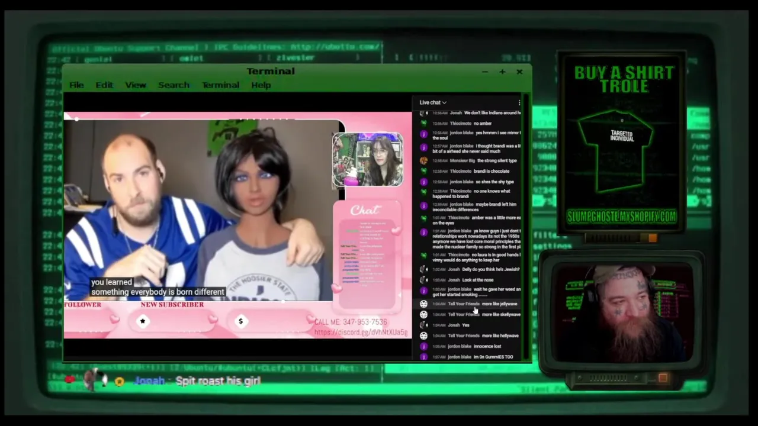This screenshot has height=426, width=758.
Task: Click jordon blake's avatar beside 'i see mirror'
Action: point(423,134)
